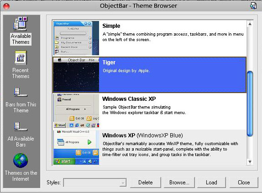262x193 pixels.
Task: Open the Bars from This Theme icon
Action: click(21, 93)
